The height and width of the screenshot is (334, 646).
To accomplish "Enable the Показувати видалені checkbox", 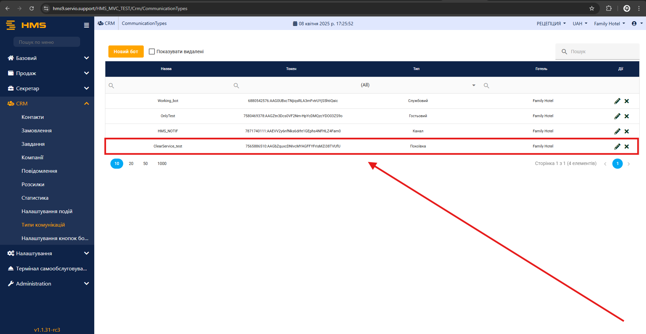I will coord(152,52).
